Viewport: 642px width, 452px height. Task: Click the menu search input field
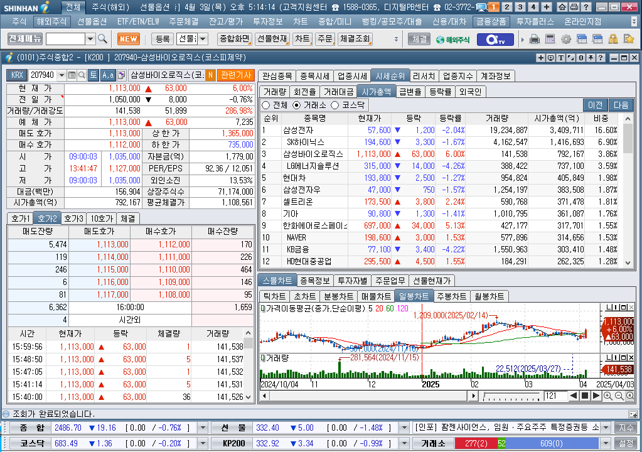65,39
